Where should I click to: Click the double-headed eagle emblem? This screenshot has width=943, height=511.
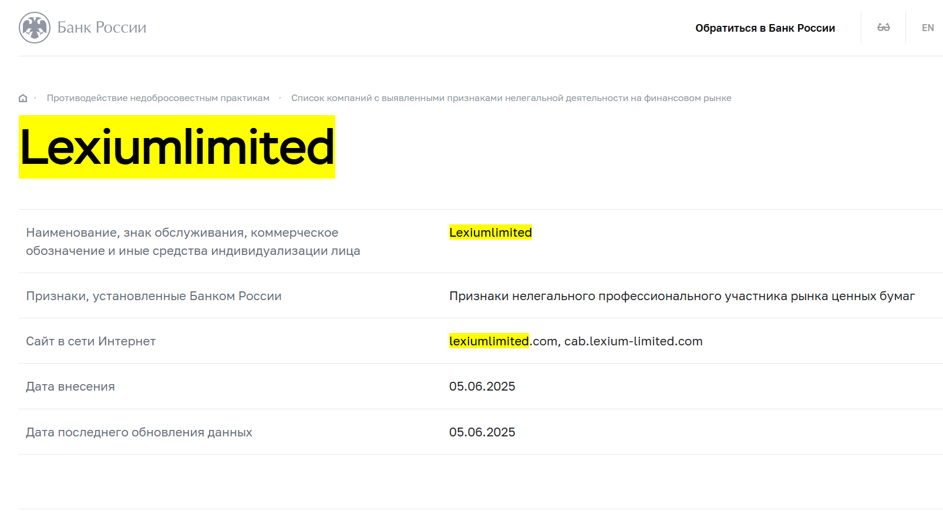point(33,27)
